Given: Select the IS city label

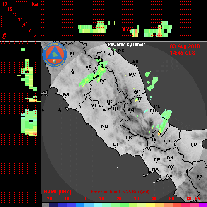Looking at the screenshot, I should point(154,140).
